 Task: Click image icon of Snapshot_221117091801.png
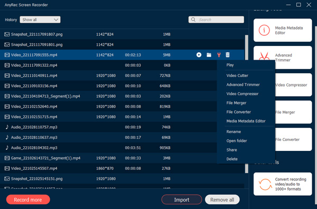7,45
